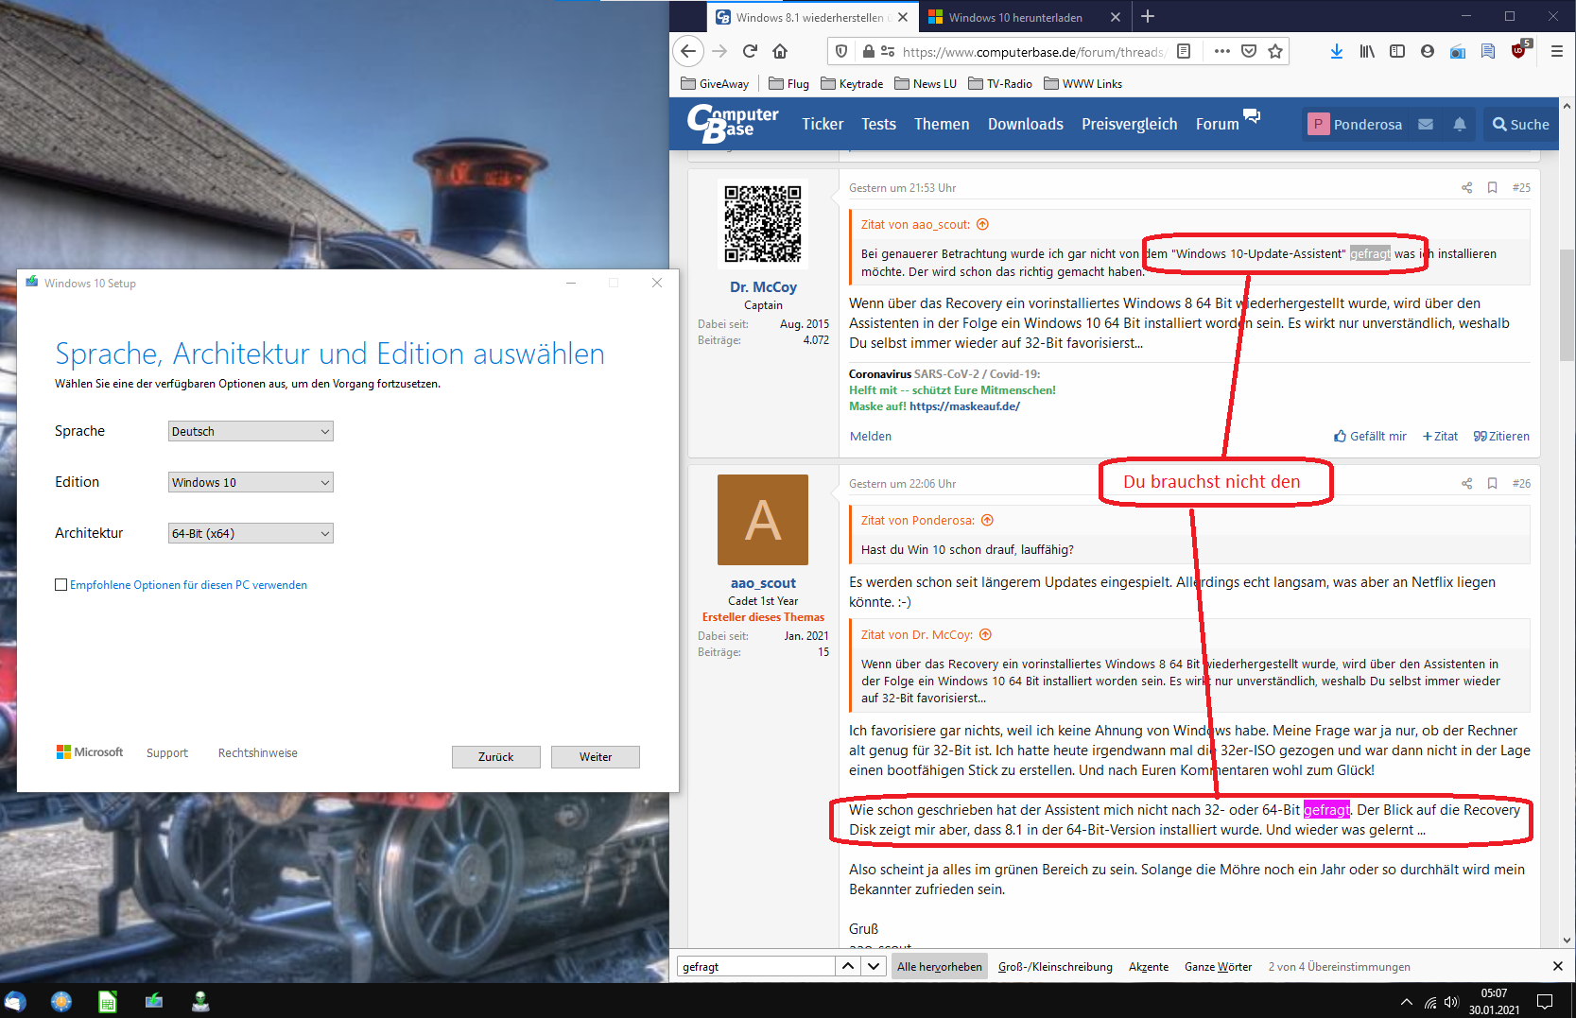Image resolution: width=1576 pixels, height=1018 pixels.
Task: Open the Edition dropdown
Action: point(251,482)
